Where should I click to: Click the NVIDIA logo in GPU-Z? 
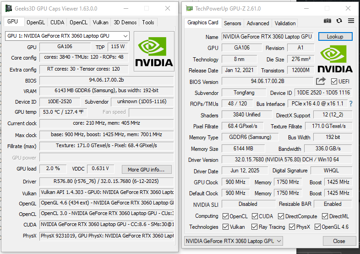[x=335, y=59]
